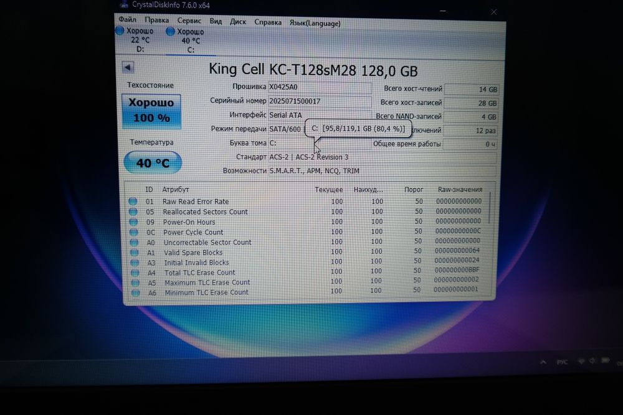Screen dimensions: 623x415
Task: Click the Стандарт field ACS-2
Action: [x=383, y=157]
